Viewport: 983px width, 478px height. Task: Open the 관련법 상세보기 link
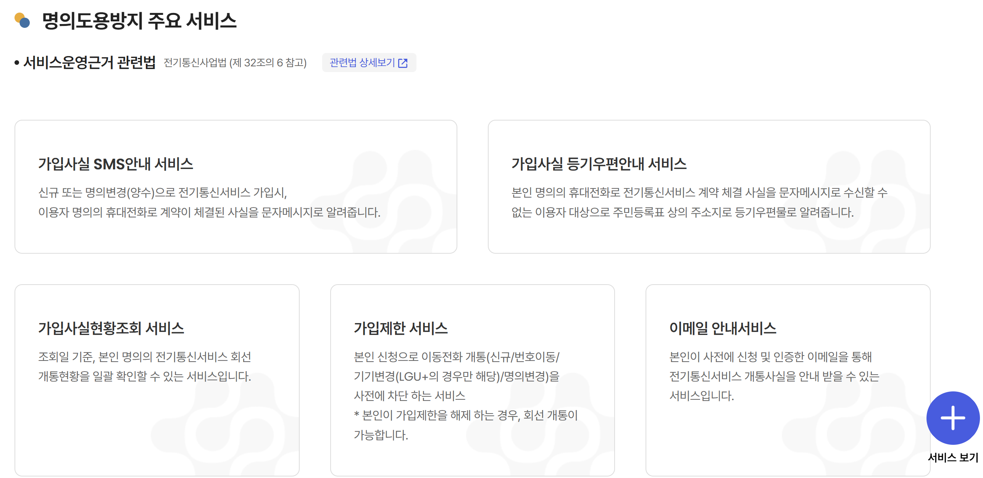[362, 63]
